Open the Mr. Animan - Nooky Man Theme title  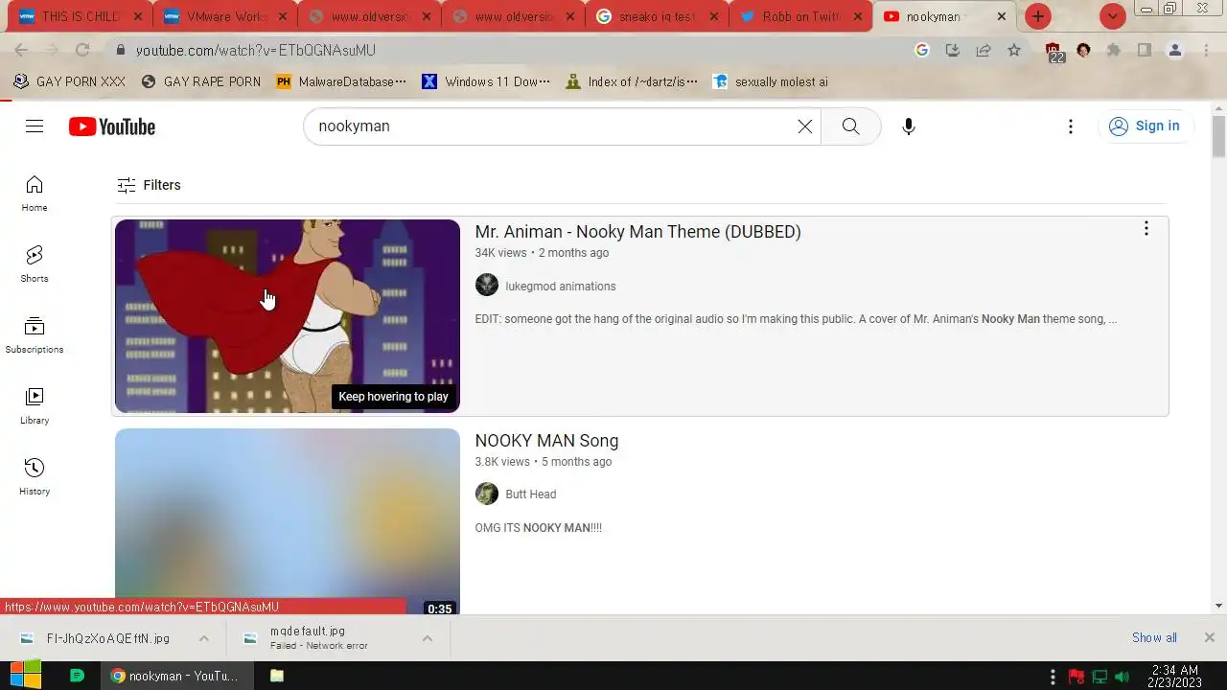(x=637, y=232)
